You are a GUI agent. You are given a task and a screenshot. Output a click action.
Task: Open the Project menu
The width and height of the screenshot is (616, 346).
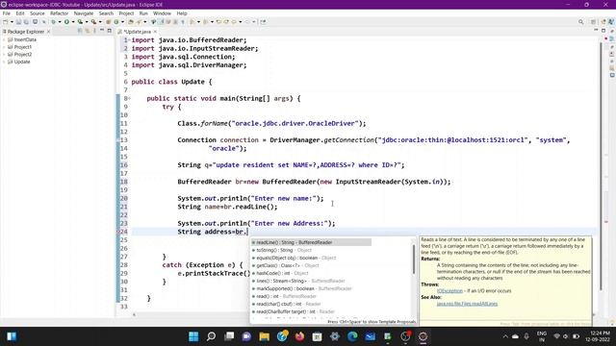click(126, 13)
